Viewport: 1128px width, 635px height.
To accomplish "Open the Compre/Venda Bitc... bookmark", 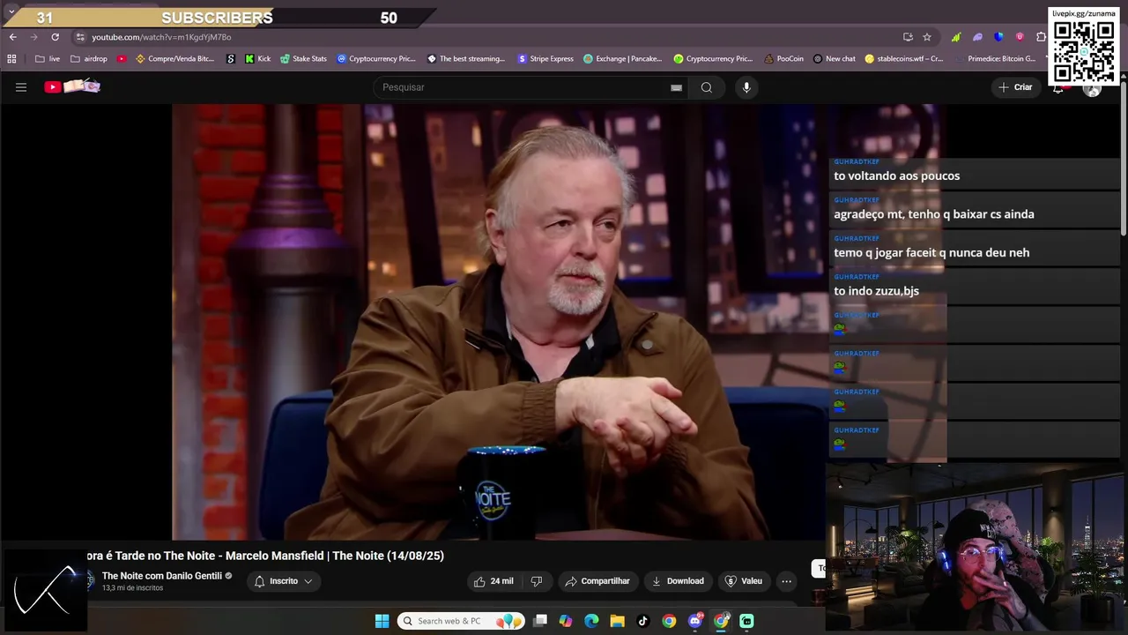I will coord(174,59).
